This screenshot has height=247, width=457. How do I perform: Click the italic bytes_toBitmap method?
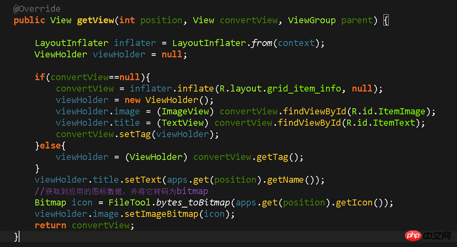coord(193,202)
